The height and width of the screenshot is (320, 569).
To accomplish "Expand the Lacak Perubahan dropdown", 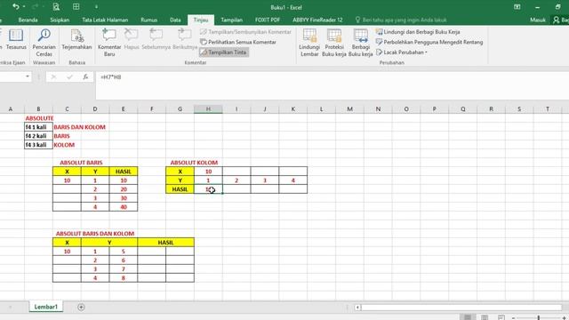I will (402, 52).
